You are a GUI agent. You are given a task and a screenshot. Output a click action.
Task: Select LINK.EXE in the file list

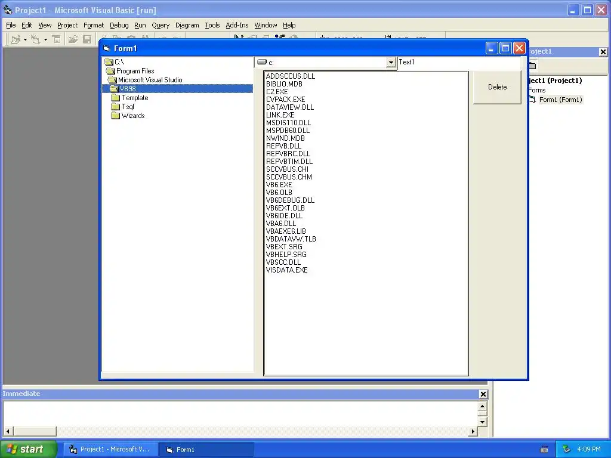point(280,115)
